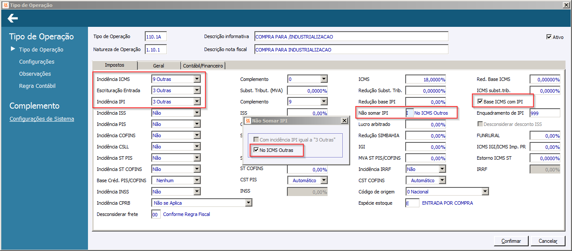Switch to the Contábil/Financeiro tab
Image resolution: width=572 pixels, height=251 pixels.
[x=203, y=66]
